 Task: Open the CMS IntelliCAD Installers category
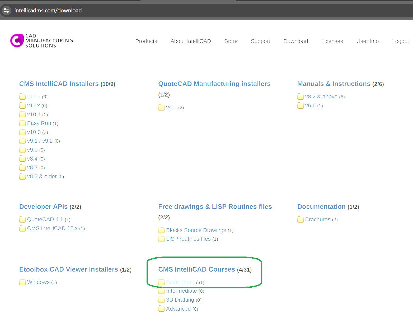(x=59, y=84)
